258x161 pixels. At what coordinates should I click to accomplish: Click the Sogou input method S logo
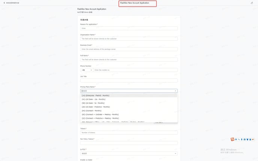(x=232, y=139)
